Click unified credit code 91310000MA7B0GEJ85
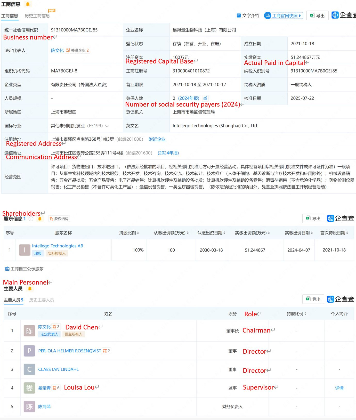The width and height of the screenshot is (356, 420). point(74,30)
